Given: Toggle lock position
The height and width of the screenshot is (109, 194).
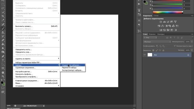Looking at the screenshot, I should click(x=160, y=50).
